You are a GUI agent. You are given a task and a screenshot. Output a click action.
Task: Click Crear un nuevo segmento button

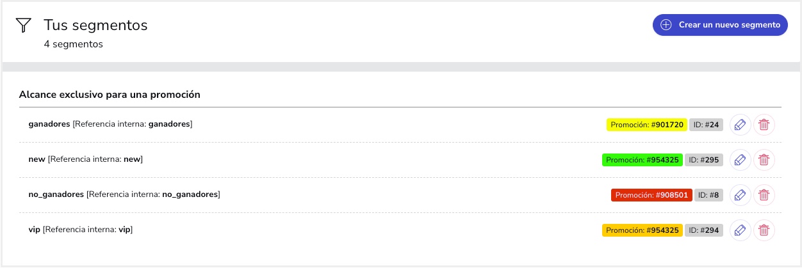[x=720, y=25]
